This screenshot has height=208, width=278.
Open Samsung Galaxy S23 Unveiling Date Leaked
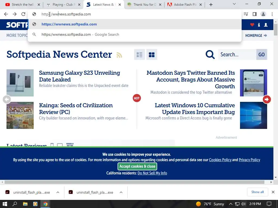[x=80, y=76]
